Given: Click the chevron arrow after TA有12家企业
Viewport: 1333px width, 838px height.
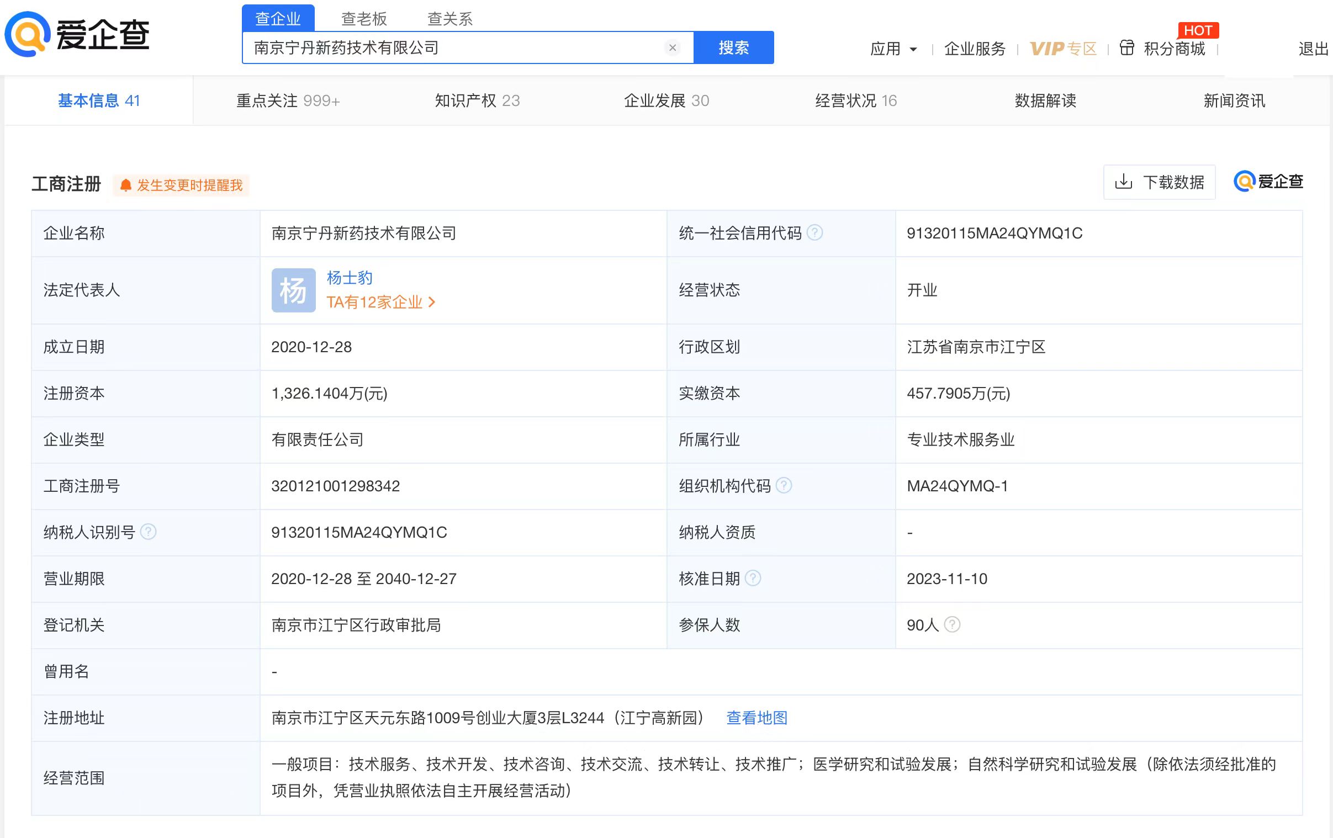Looking at the screenshot, I should click(x=432, y=302).
